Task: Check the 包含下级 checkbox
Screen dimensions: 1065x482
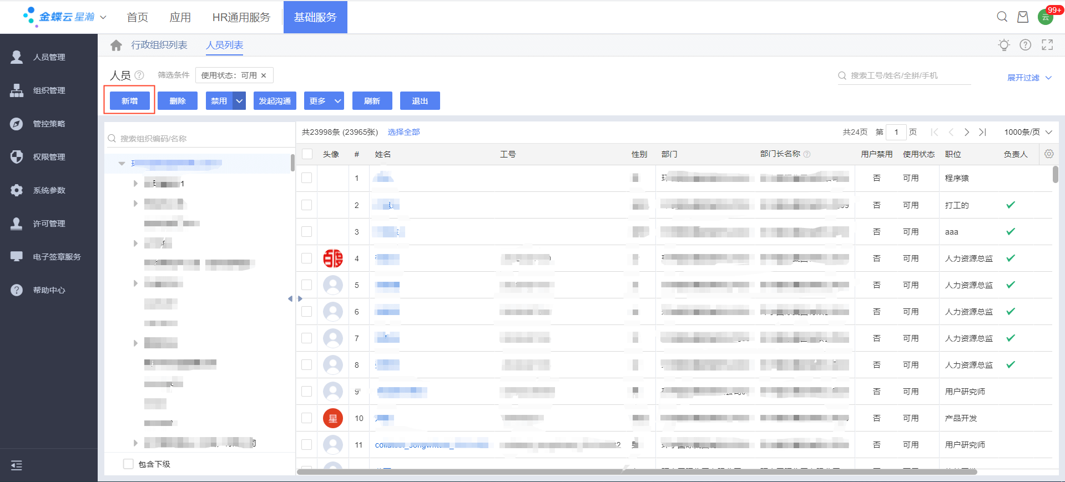Action: pos(128,464)
